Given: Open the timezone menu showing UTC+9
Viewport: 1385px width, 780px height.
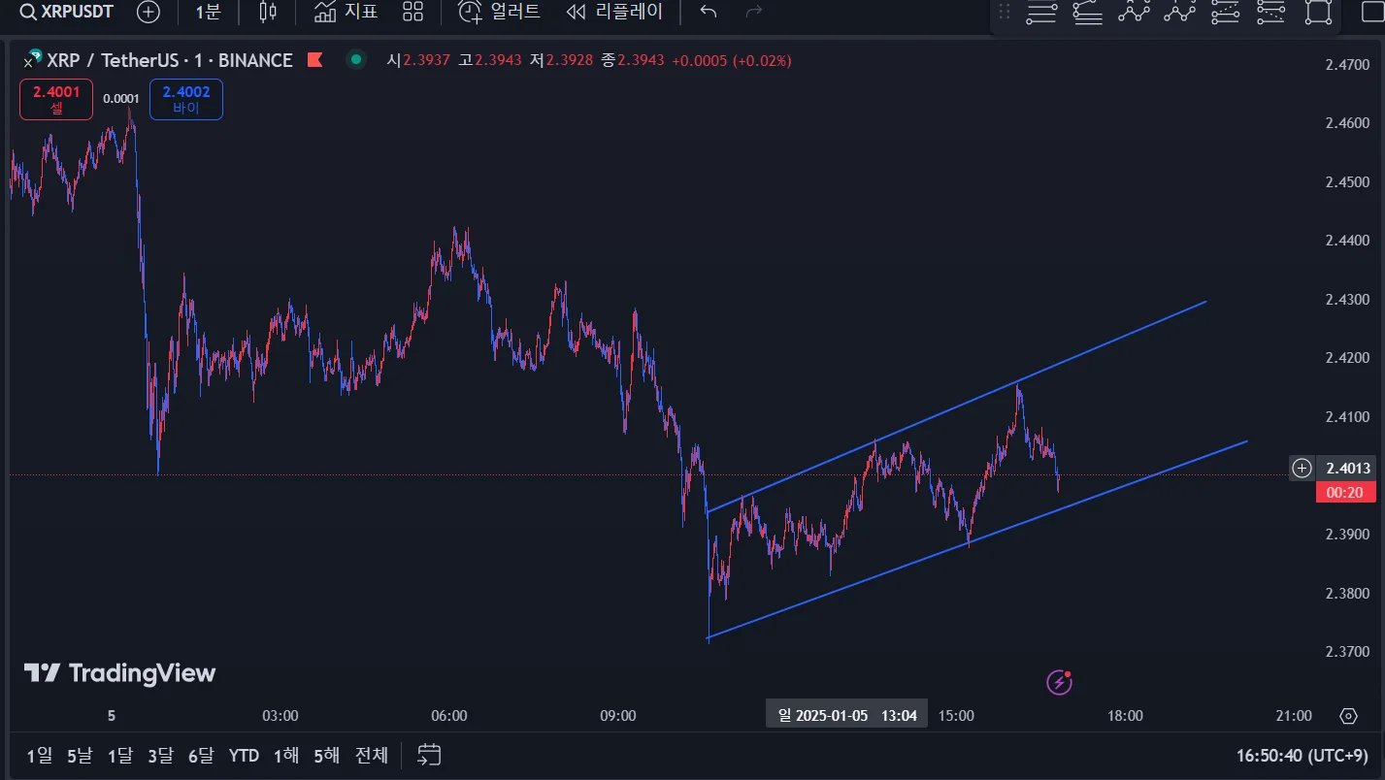Looking at the screenshot, I should (x=1302, y=755).
